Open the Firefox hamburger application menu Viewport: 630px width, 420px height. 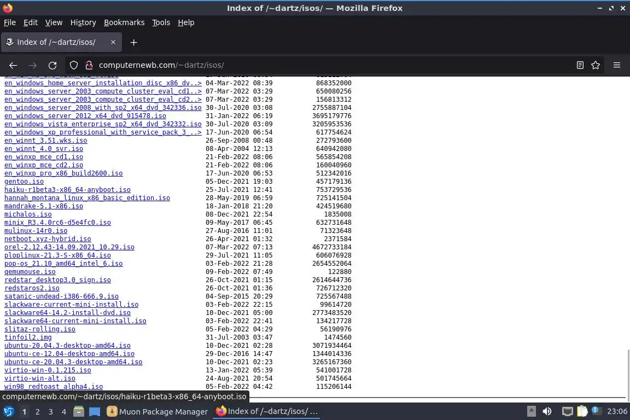(x=617, y=65)
